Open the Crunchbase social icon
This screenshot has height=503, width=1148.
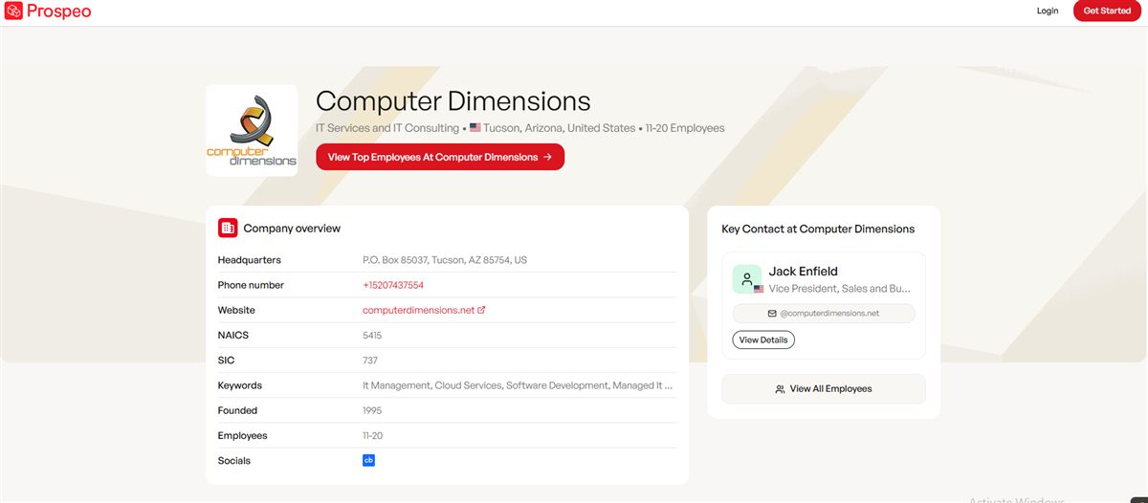point(368,460)
